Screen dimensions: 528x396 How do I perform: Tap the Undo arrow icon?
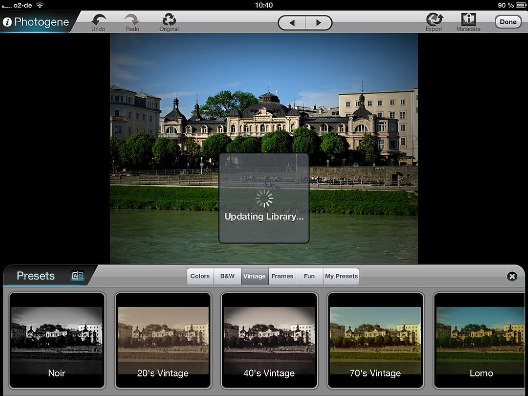coord(98,20)
